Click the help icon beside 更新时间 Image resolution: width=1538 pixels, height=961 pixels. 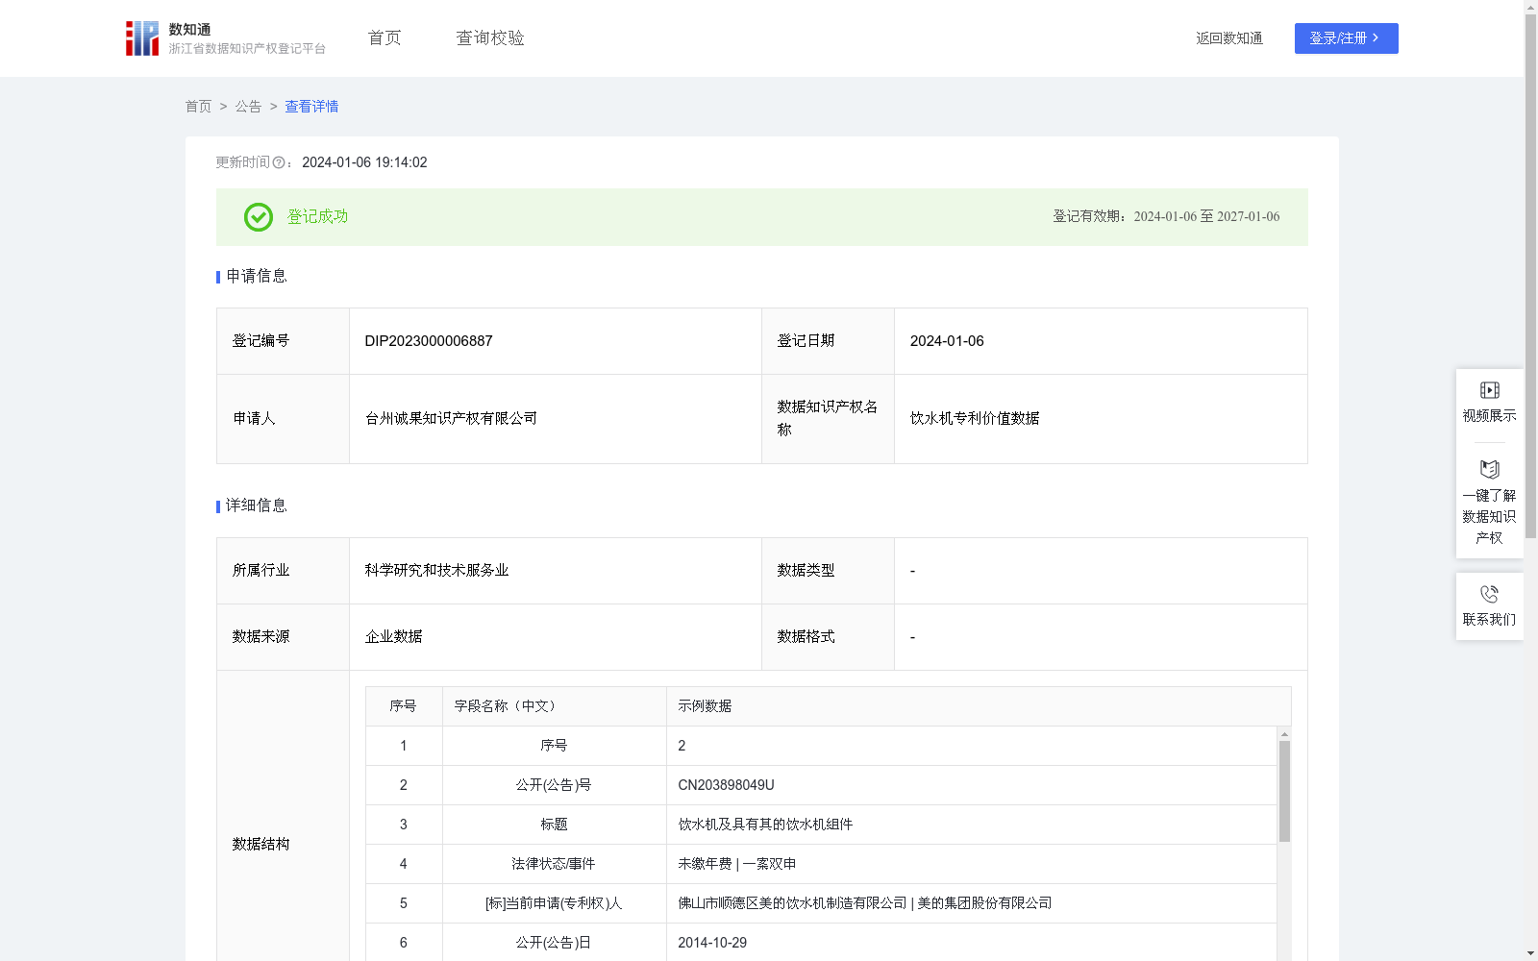[x=279, y=163]
